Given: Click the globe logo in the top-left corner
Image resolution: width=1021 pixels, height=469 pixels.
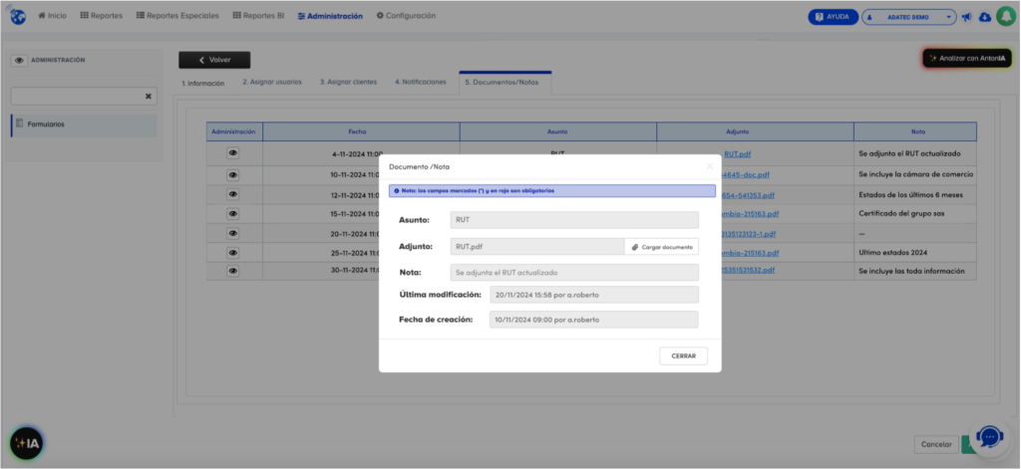Looking at the screenshot, I should pos(18,16).
